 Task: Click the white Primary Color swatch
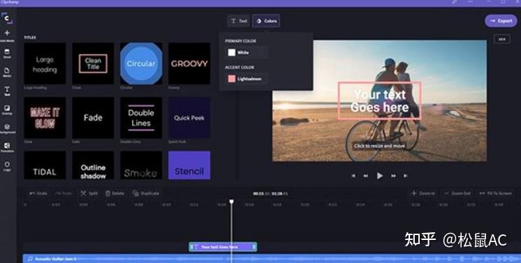pos(232,52)
